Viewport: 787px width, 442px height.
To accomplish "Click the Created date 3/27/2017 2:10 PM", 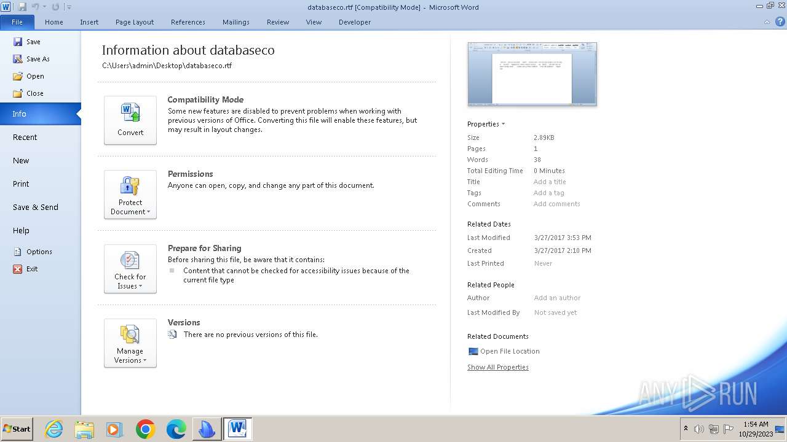I will [563, 250].
